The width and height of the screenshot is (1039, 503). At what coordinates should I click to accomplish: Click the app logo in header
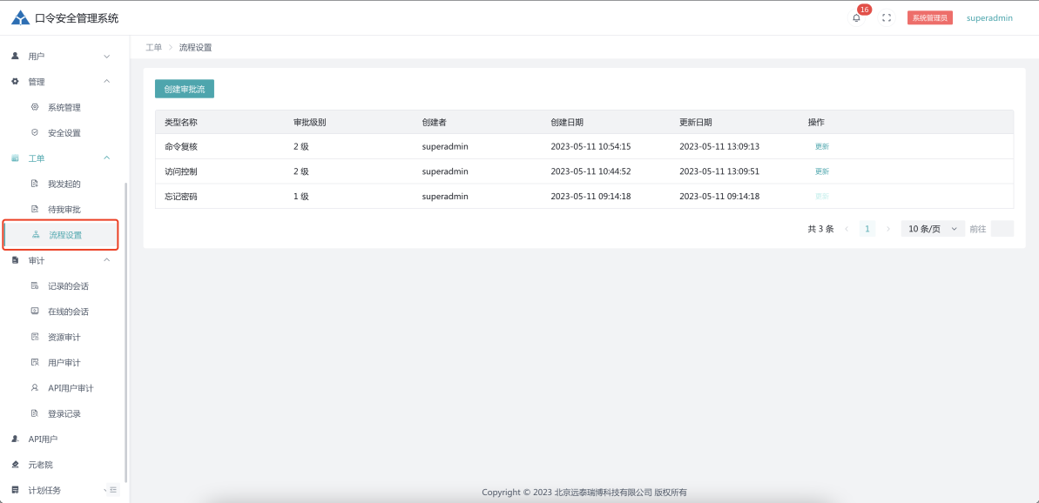(20, 17)
